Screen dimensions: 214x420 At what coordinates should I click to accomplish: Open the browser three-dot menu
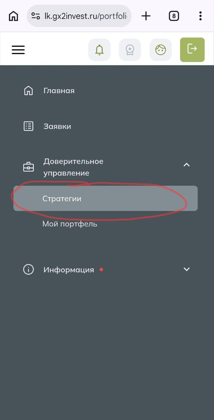(x=200, y=16)
